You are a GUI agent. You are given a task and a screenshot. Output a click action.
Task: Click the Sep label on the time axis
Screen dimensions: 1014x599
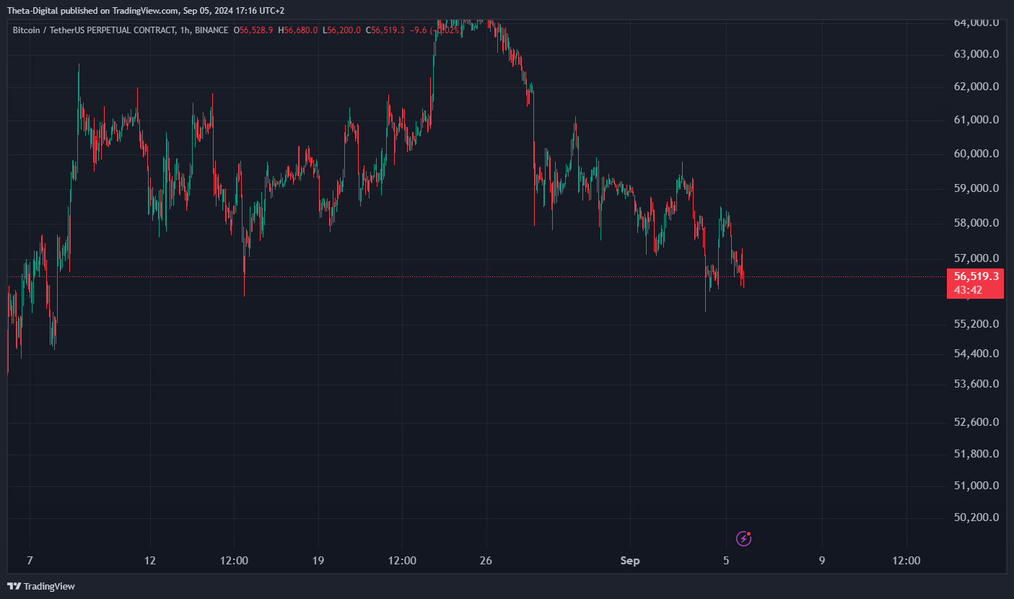point(630,561)
